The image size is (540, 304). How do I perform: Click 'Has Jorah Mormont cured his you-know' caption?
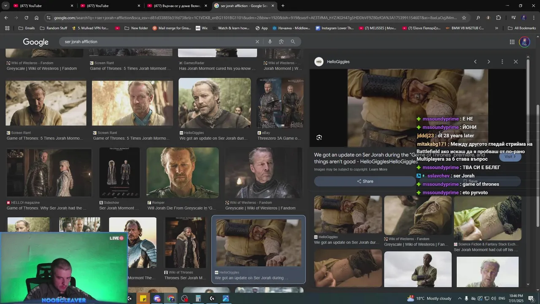click(x=217, y=68)
